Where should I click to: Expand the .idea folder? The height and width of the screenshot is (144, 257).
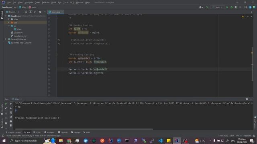9,19
